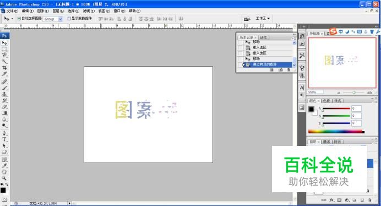Select the History Brush tool

pos(4,100)
